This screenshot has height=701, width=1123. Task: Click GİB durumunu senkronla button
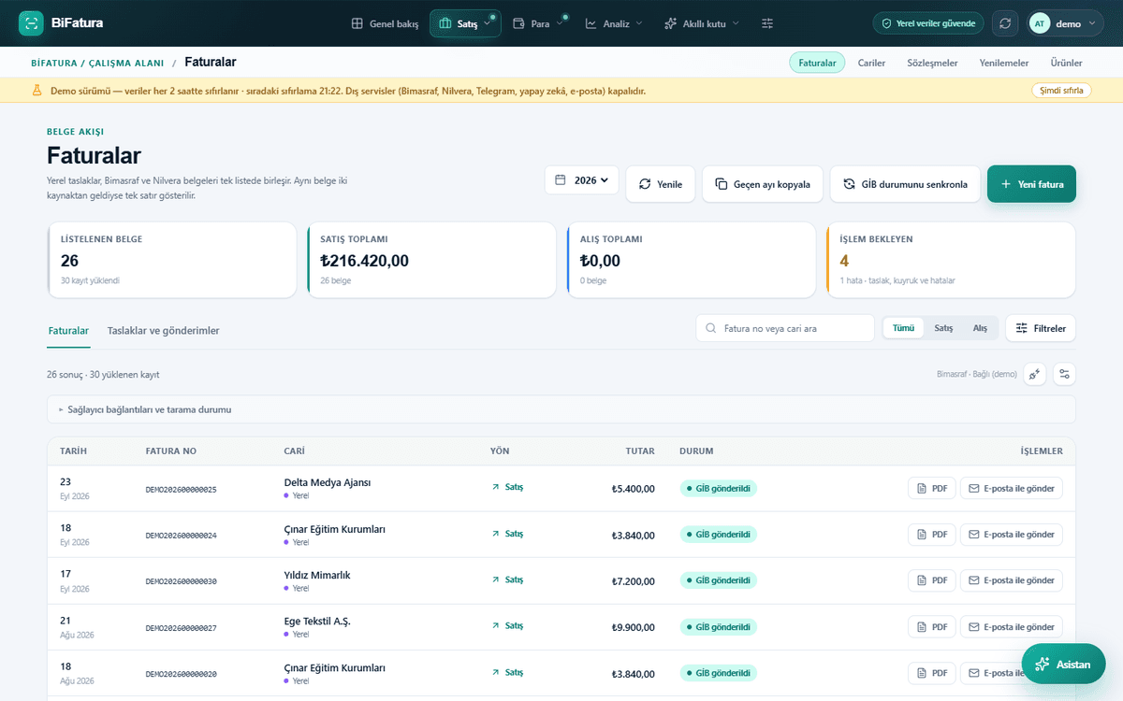click(905, 184)
